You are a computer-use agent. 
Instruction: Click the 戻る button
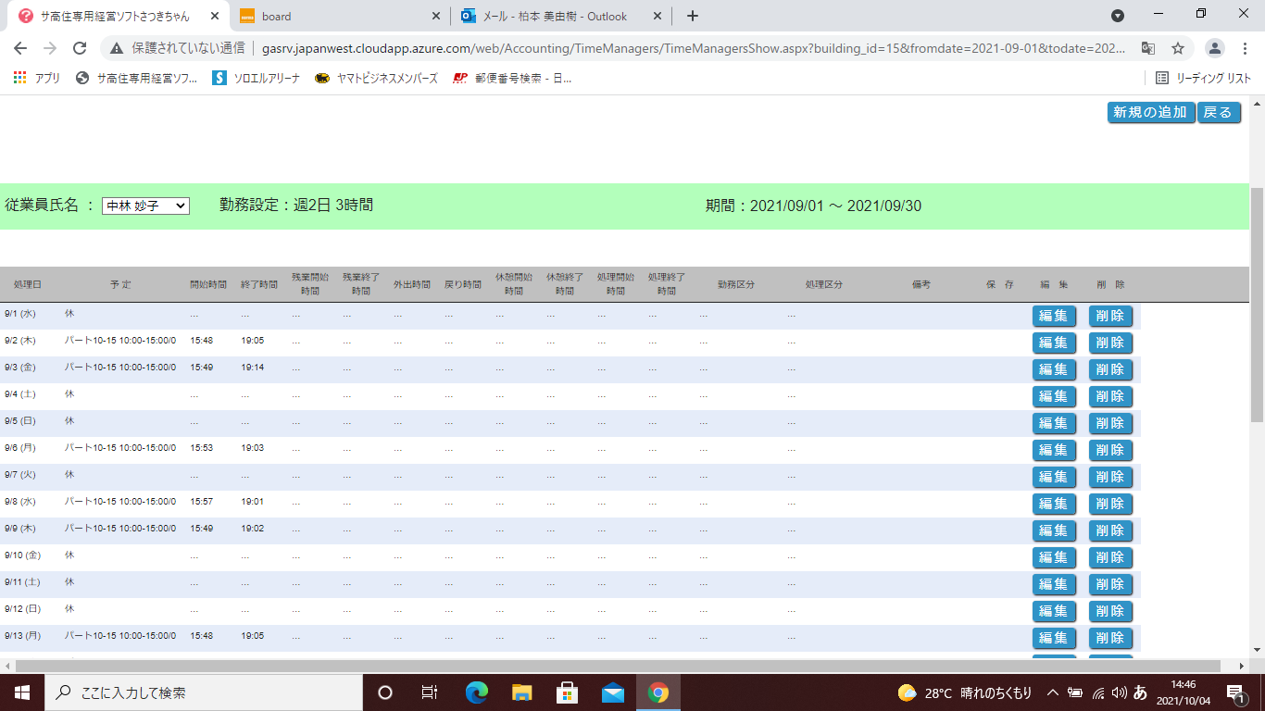1218,112
